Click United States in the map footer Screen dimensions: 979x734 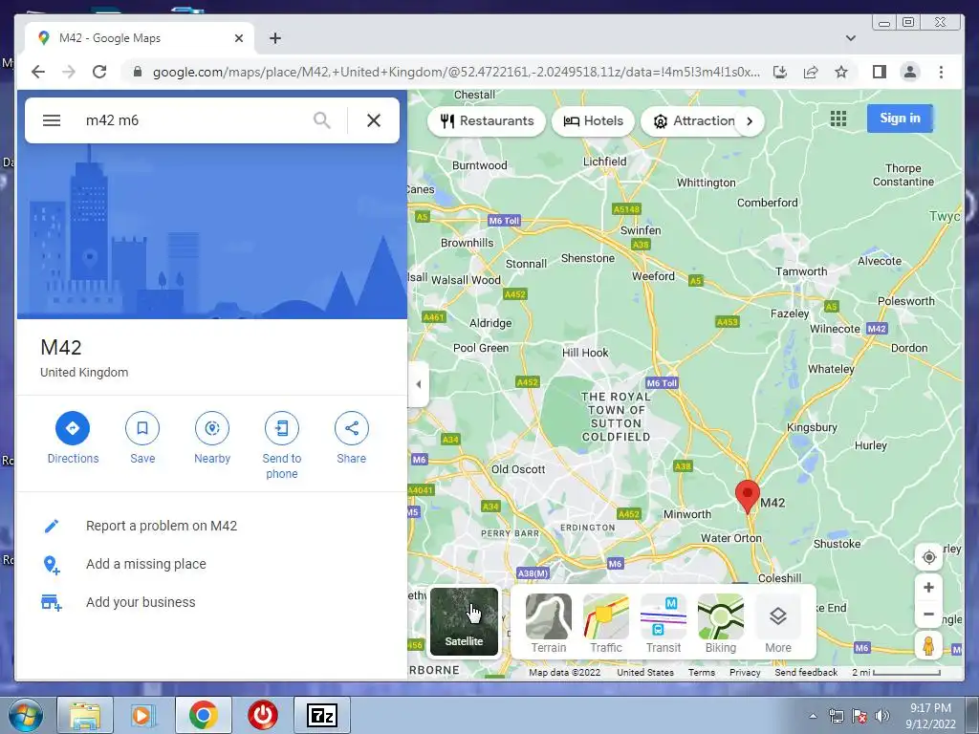click(645, 672)
